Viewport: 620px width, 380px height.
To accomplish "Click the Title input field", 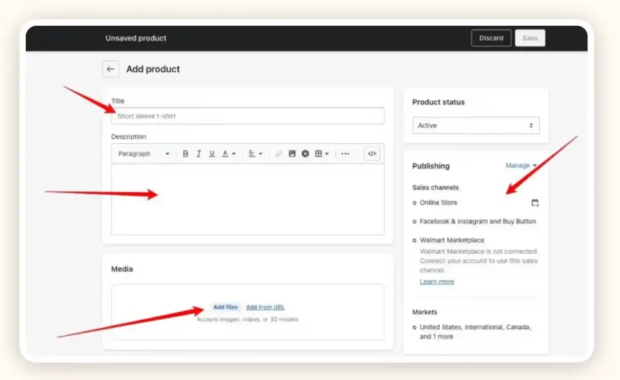I will [x=248, y=116].
